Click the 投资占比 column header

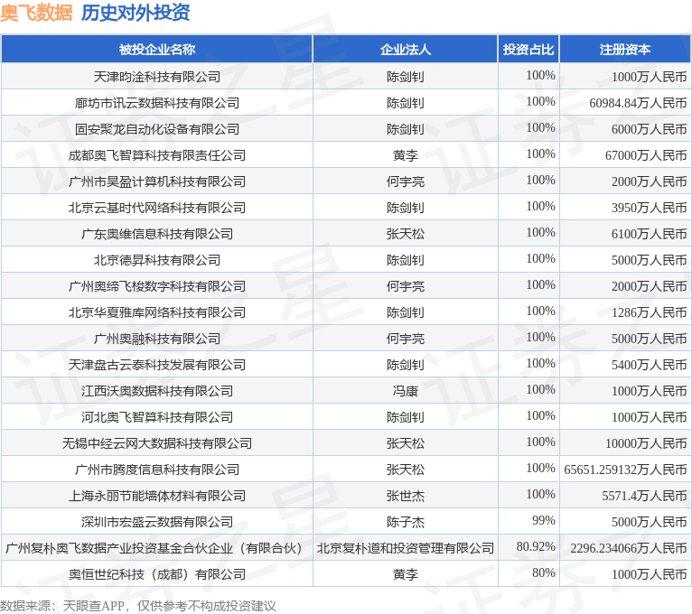(528, 50)
